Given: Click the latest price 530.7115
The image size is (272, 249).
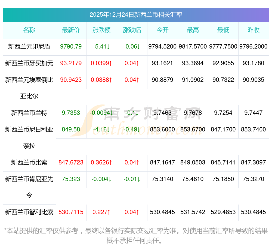Looking at the screenshot, I should [71, 212].
